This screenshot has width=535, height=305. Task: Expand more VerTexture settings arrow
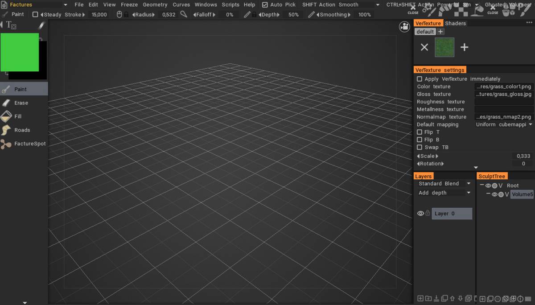point(476,168)
